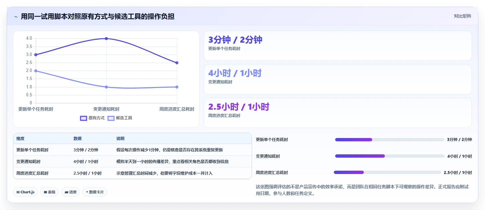
Task: Click the icon in the 表格 tag
Action: (45, 192)
